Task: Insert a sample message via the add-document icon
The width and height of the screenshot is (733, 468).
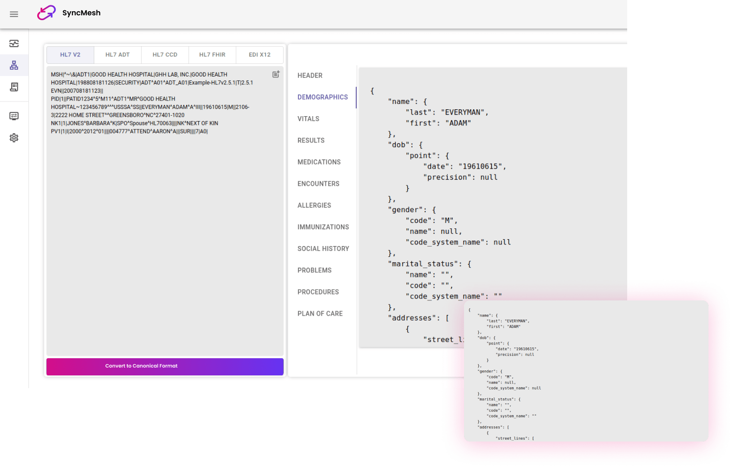Action: (x=276, y=74)
